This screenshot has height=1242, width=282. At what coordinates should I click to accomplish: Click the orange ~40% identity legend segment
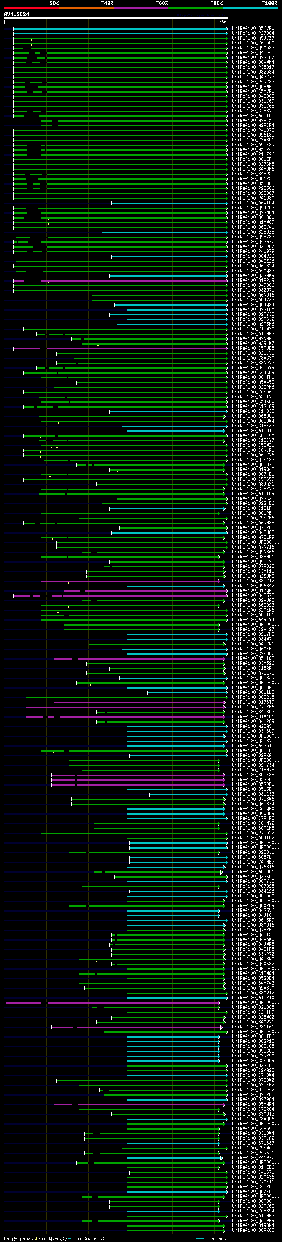point(86,8)
